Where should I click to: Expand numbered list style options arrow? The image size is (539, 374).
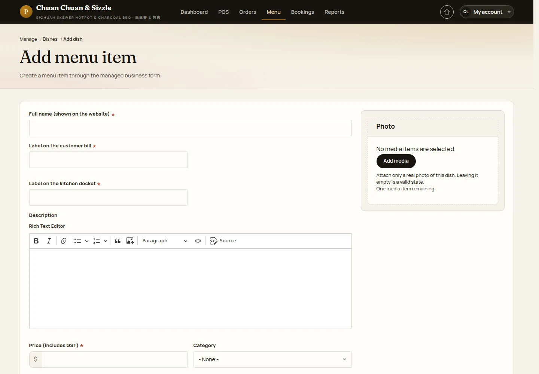[x=106, y=241]
